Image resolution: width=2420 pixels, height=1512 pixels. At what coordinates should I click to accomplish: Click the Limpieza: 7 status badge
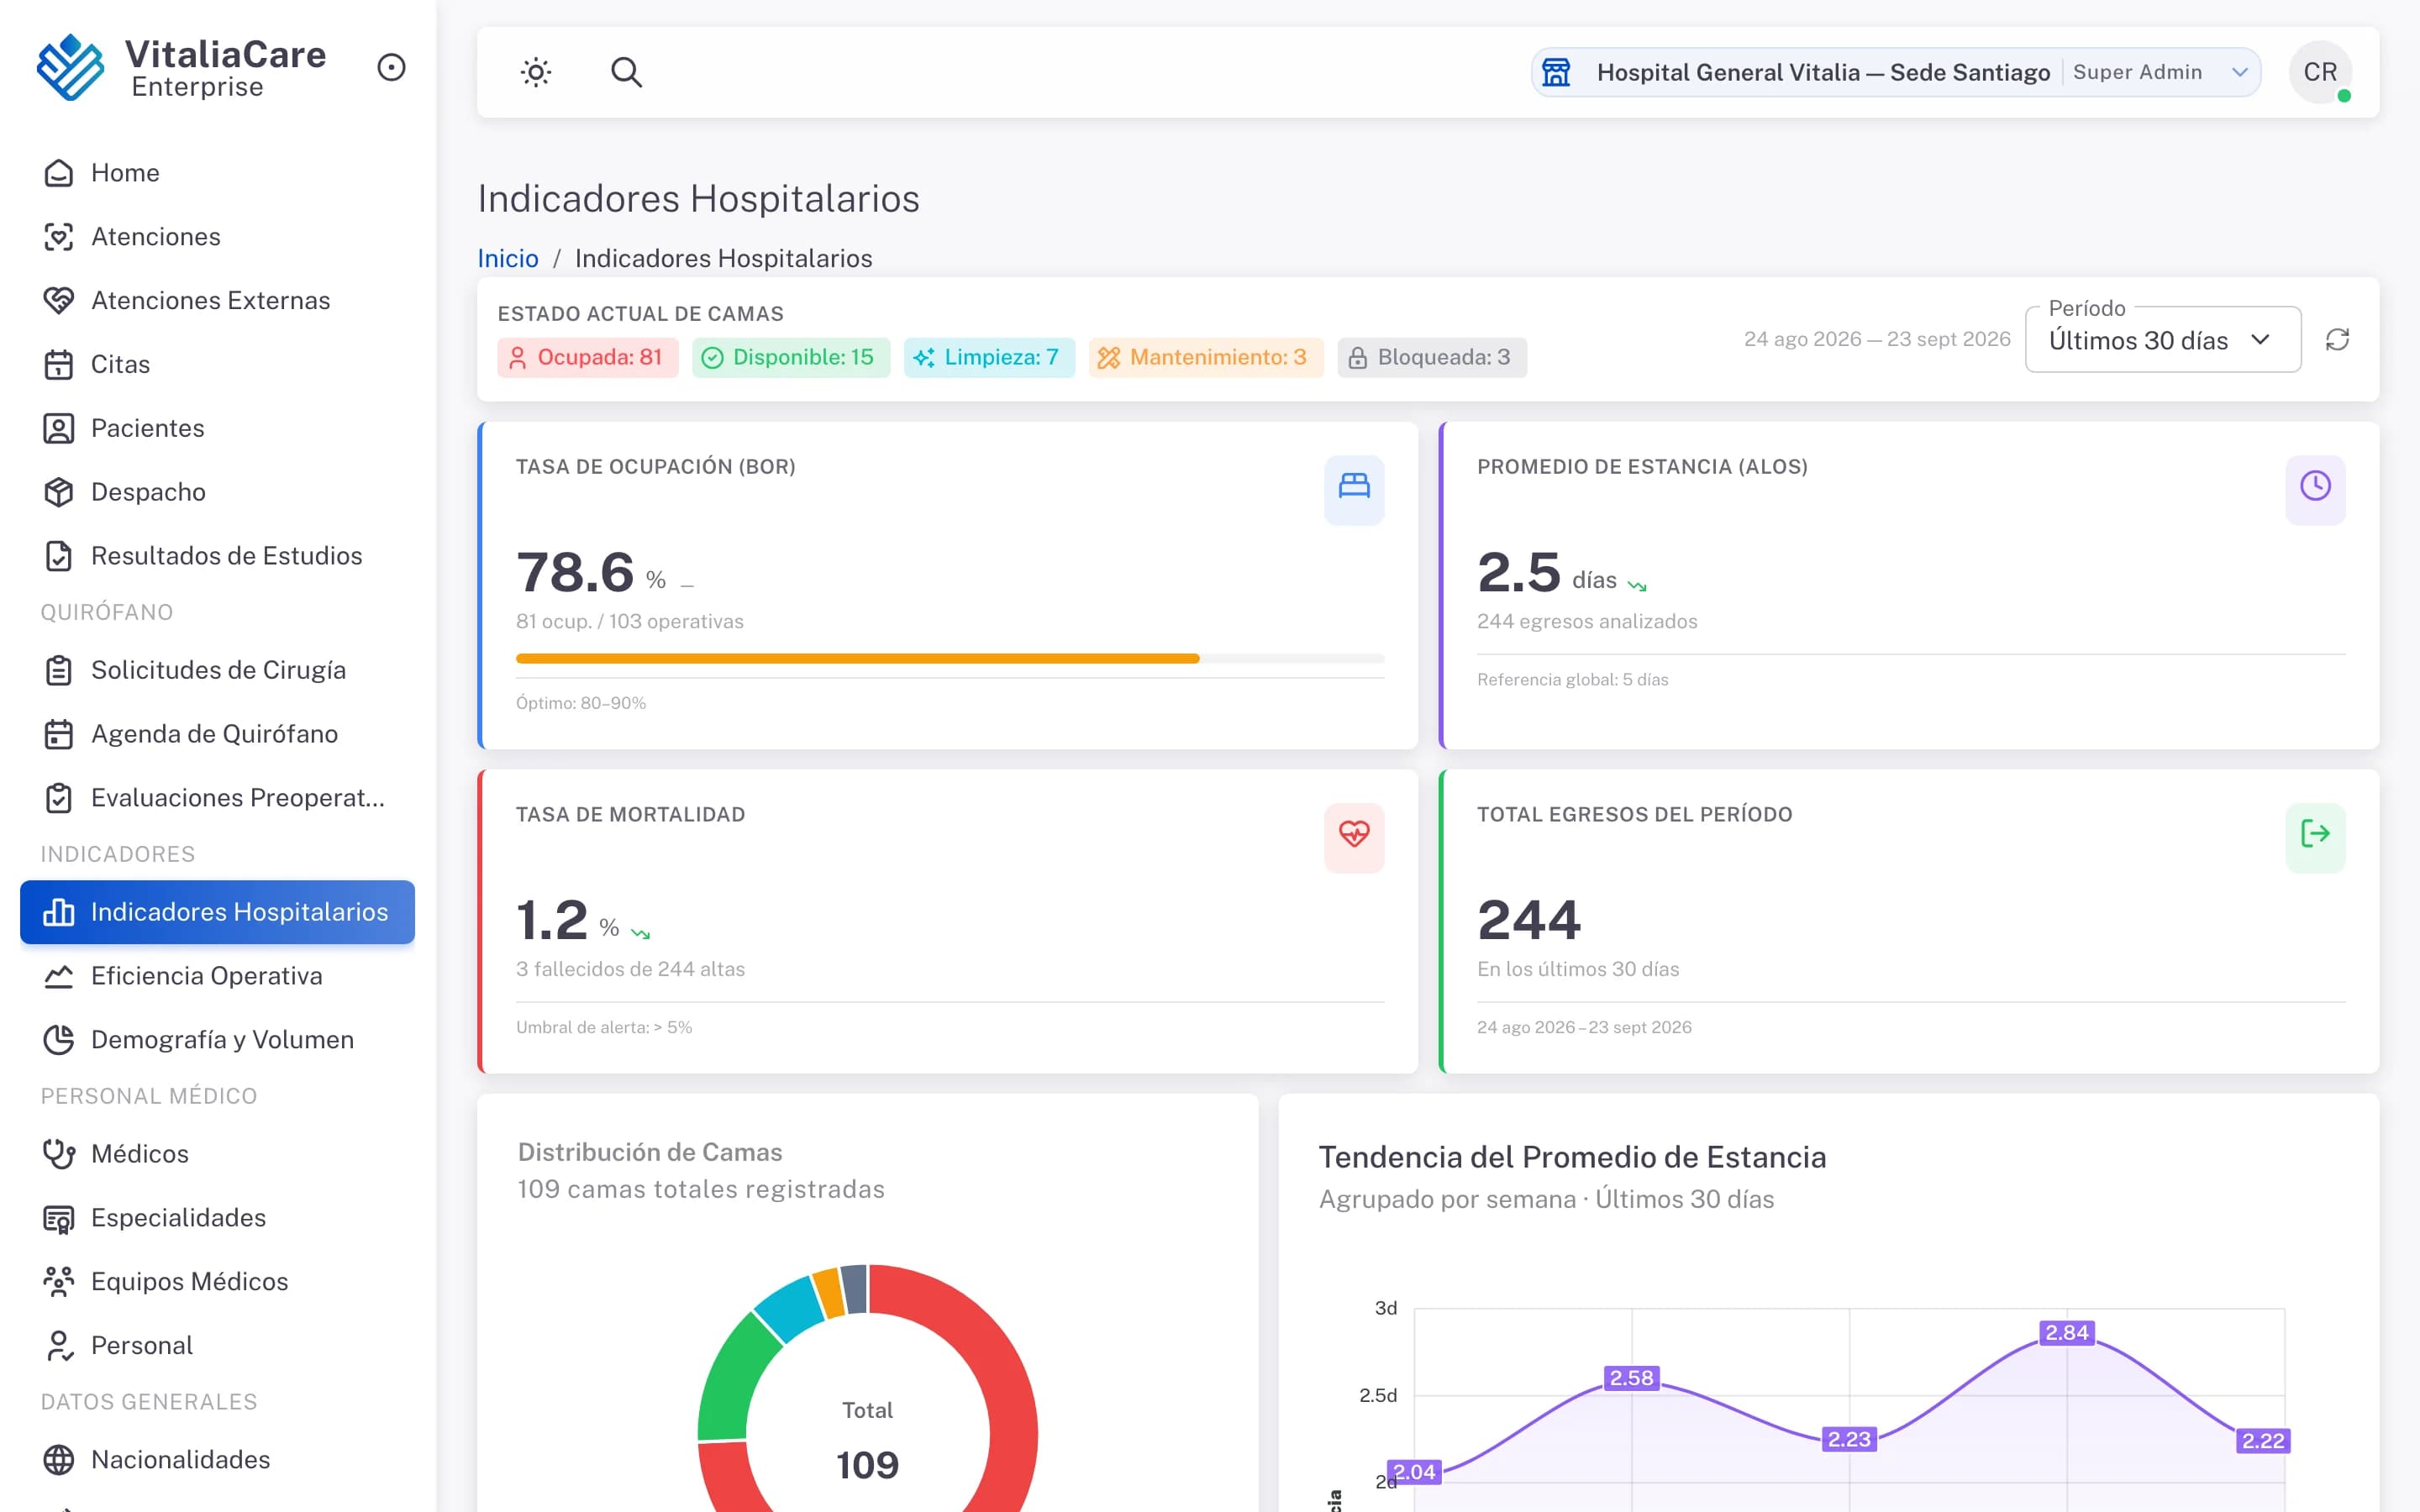coord(989,357)
